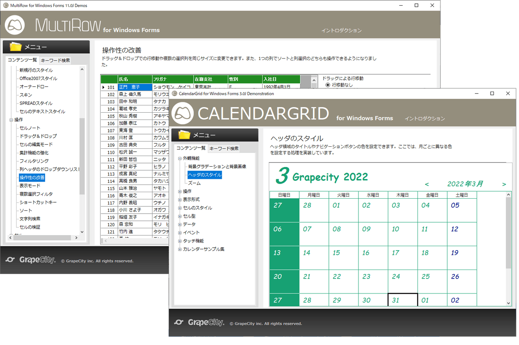Viewport: 519px width, 345px height.
Task: Click the folder icon in MultiRow menu panel
Action: (15, 47)
